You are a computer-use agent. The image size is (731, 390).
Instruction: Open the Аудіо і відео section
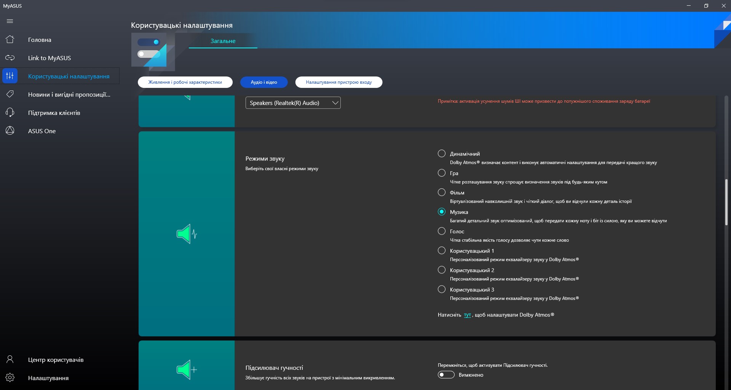pos(264,82)
